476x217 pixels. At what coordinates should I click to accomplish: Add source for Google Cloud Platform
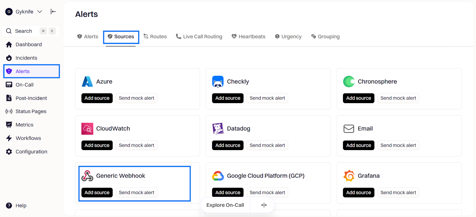pos(228,193)
